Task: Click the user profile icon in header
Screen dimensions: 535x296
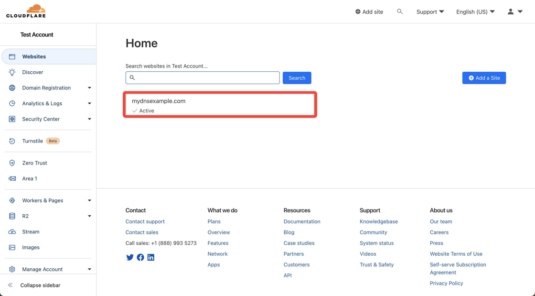Action: [511, 11]
